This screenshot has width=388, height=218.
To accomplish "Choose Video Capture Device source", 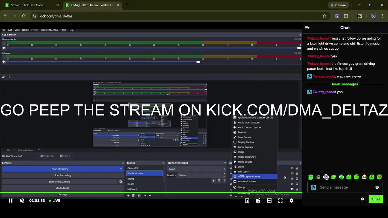I will point(255,177).
